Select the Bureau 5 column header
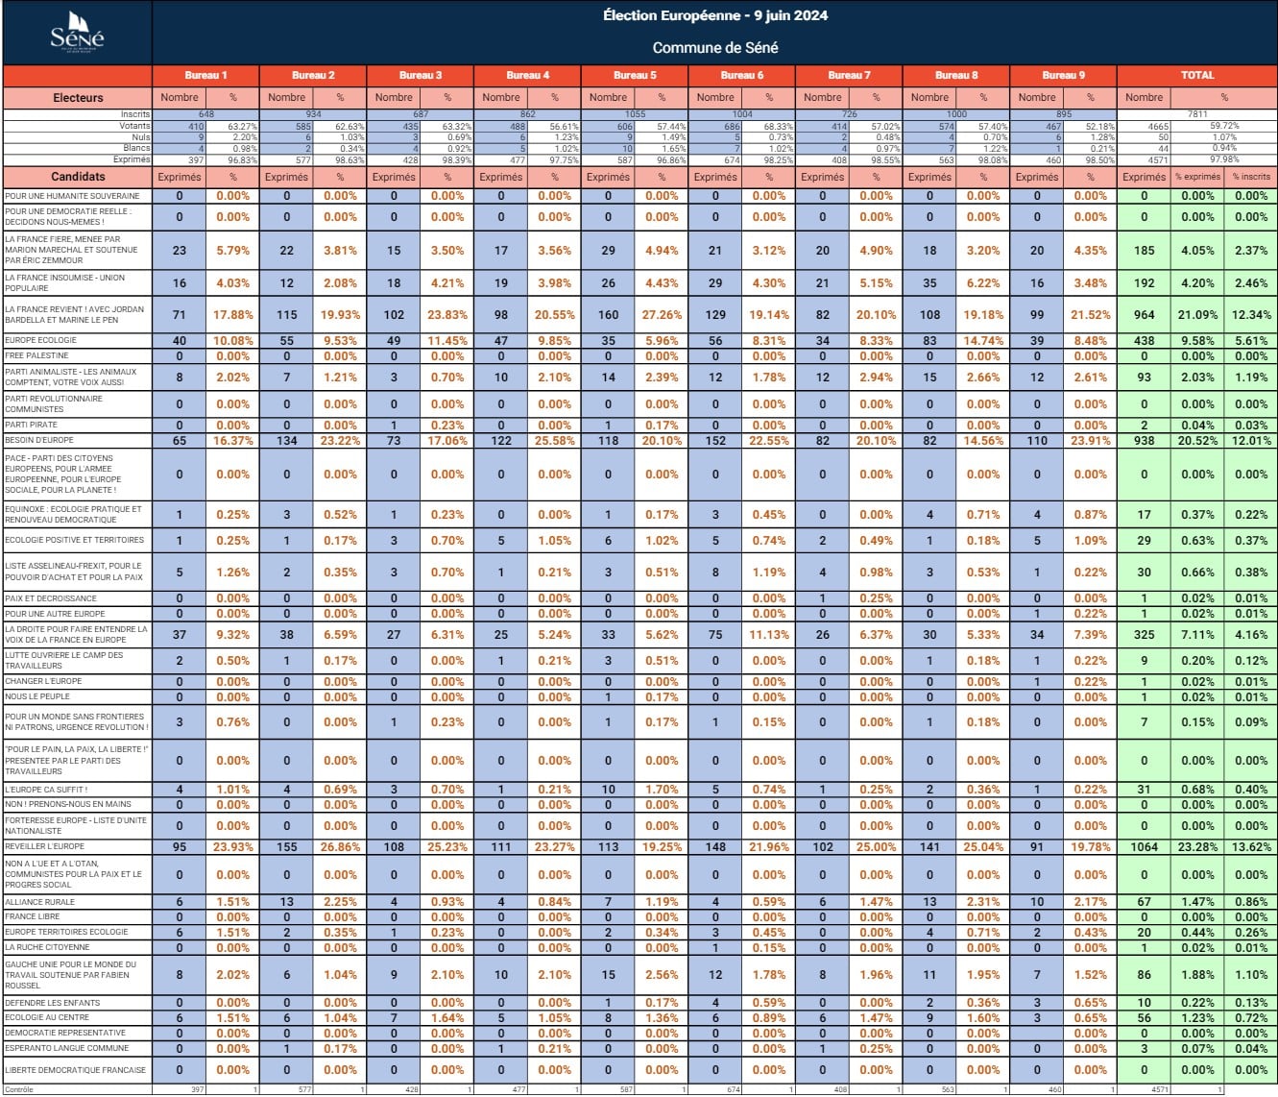1278x1097 pixels. 635,75
